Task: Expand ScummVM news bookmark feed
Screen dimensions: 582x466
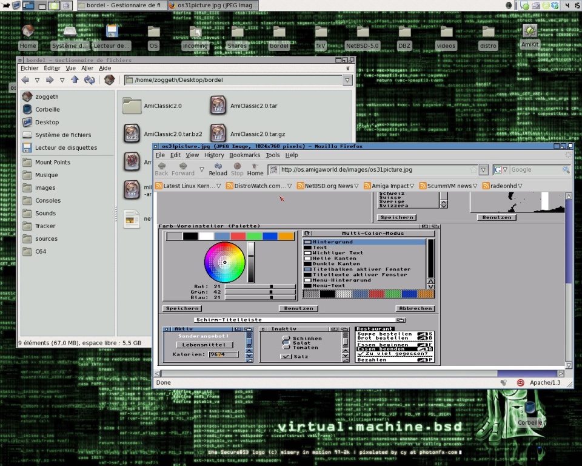Action: pyautogui.click(x=475, y=186)
